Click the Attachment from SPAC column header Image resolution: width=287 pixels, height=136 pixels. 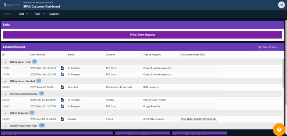click(x=193, y=55)
